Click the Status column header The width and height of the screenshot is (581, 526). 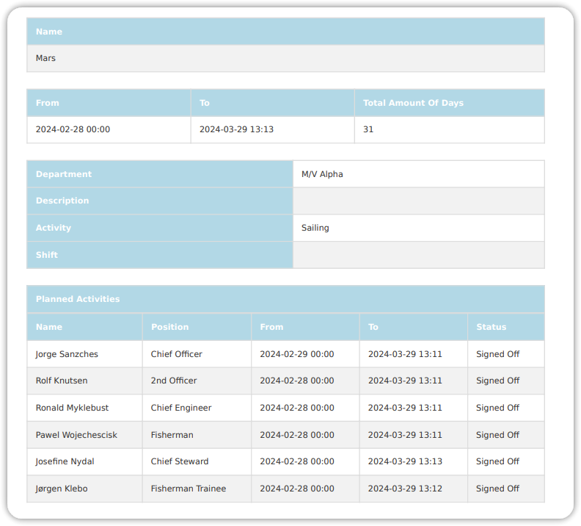coord(491,327)
